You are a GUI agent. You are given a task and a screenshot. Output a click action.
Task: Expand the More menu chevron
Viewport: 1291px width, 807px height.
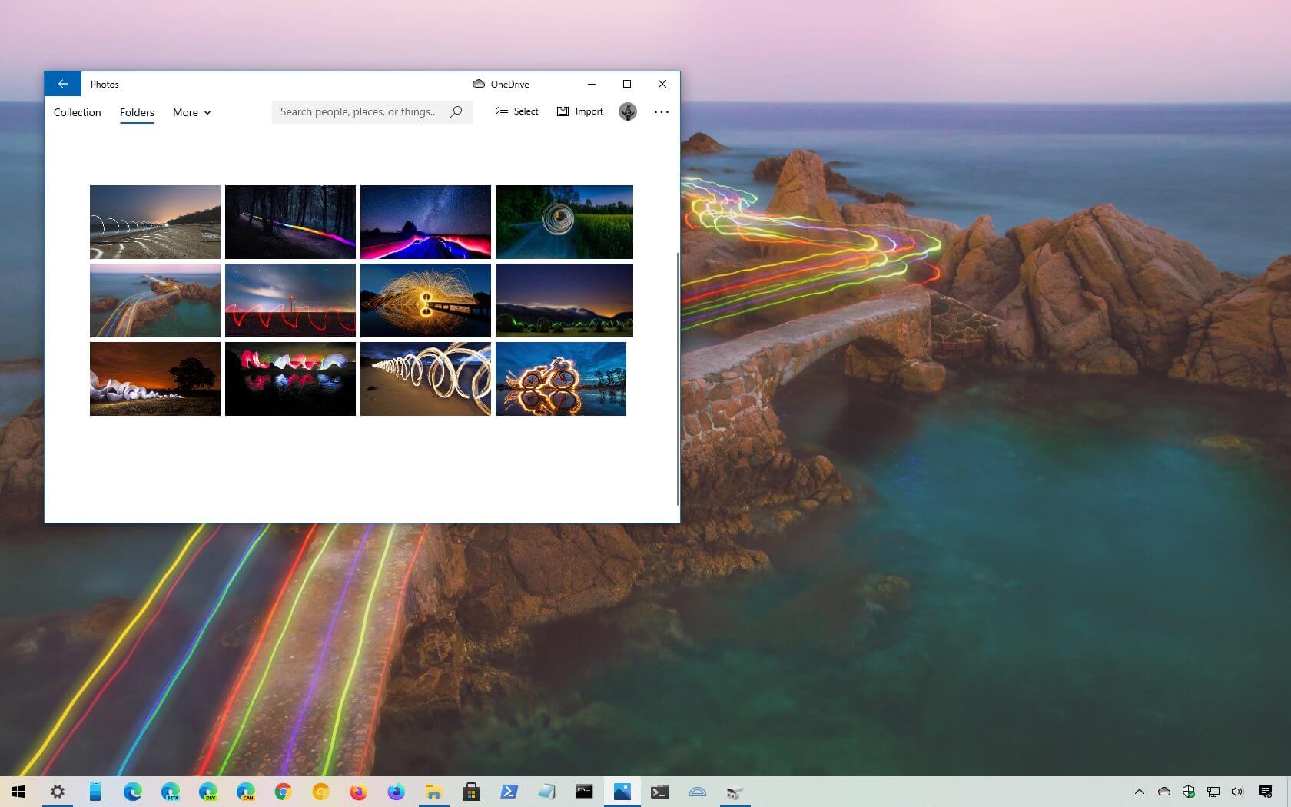(x=206, y=113)
